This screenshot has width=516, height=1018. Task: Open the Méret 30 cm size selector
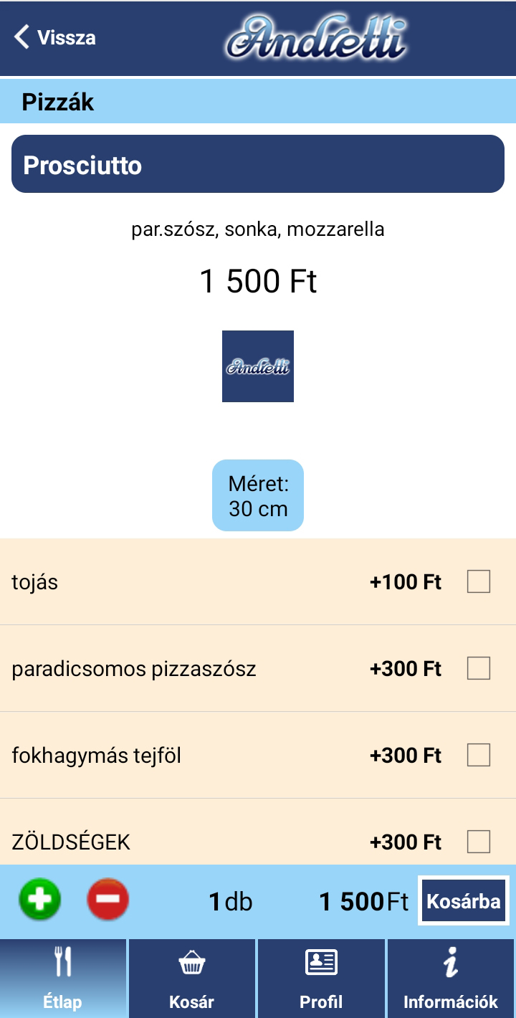click(258, 495)
